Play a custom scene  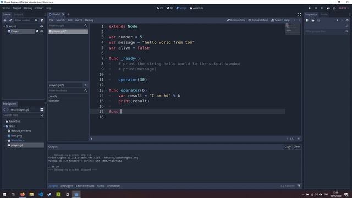coord(334,8)
